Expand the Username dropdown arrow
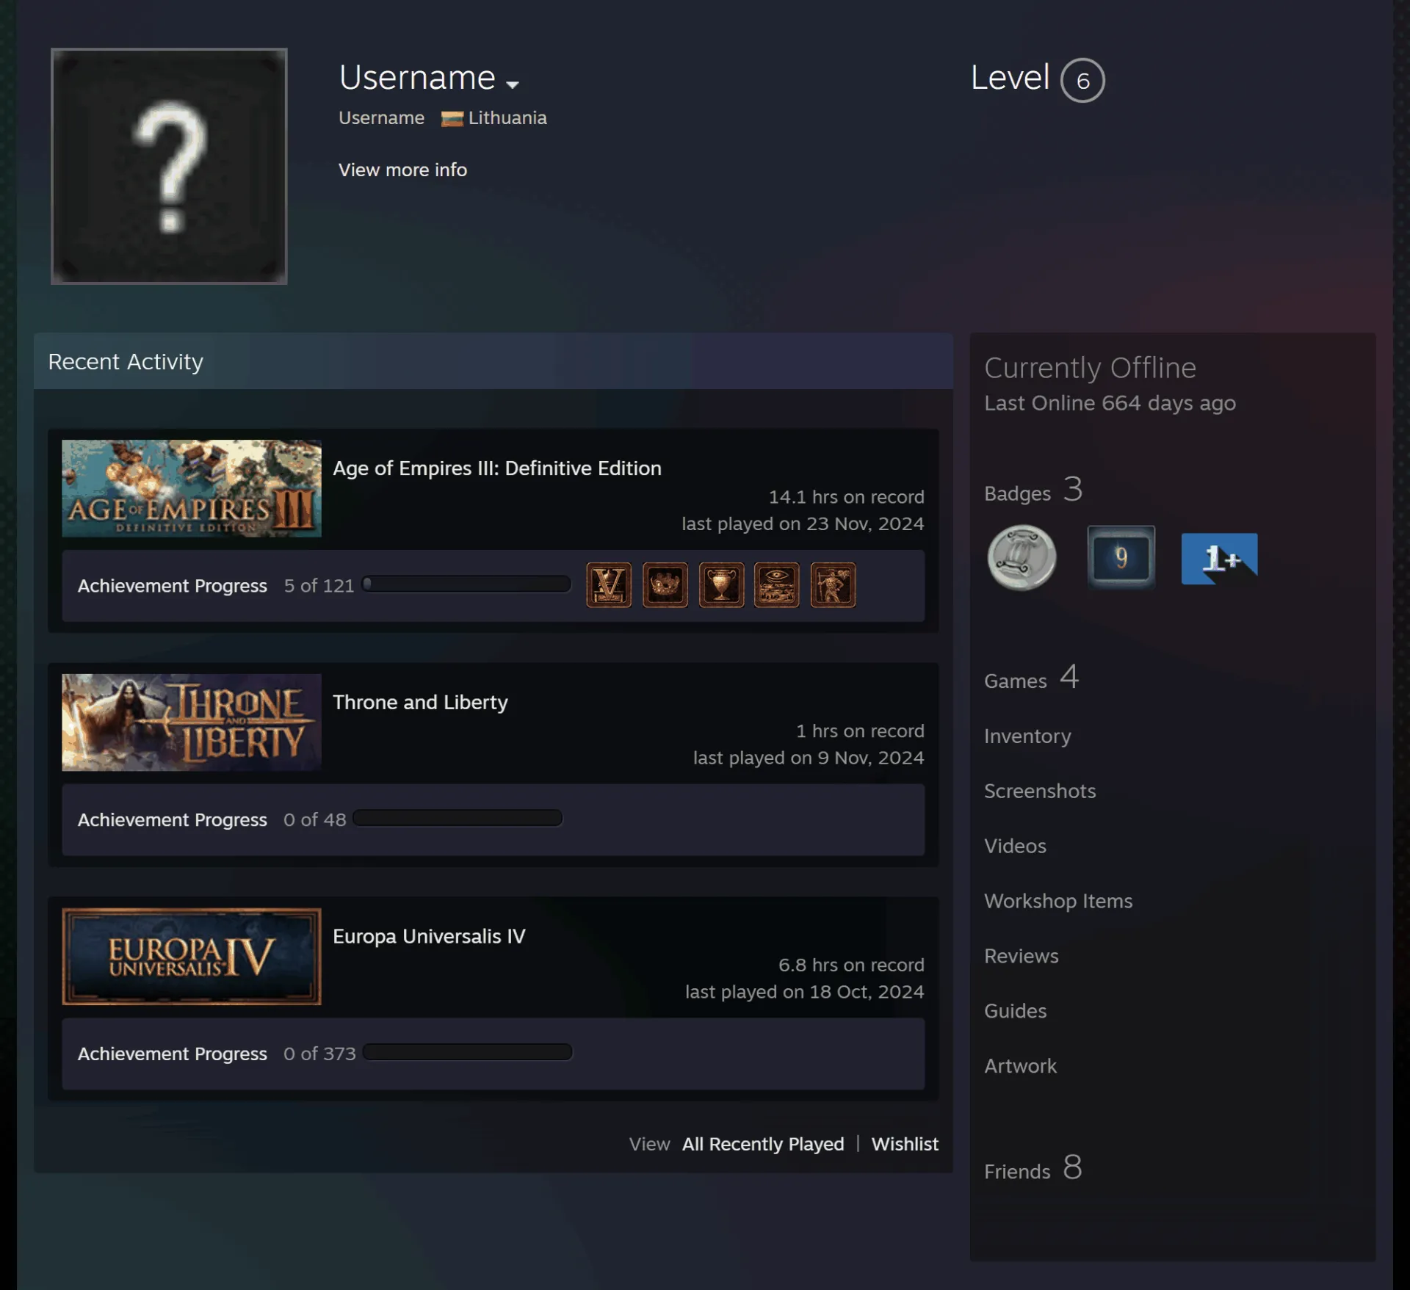Image resolution: width=1410 pixels, height=1290 pixels. coord(513,84)
